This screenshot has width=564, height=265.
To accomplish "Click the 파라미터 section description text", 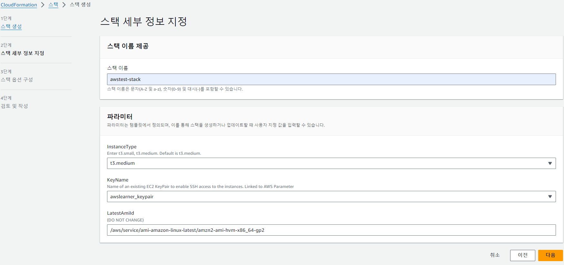I will pos(216,125).
